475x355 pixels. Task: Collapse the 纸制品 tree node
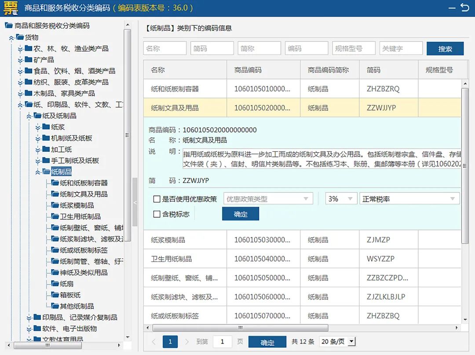38,172
